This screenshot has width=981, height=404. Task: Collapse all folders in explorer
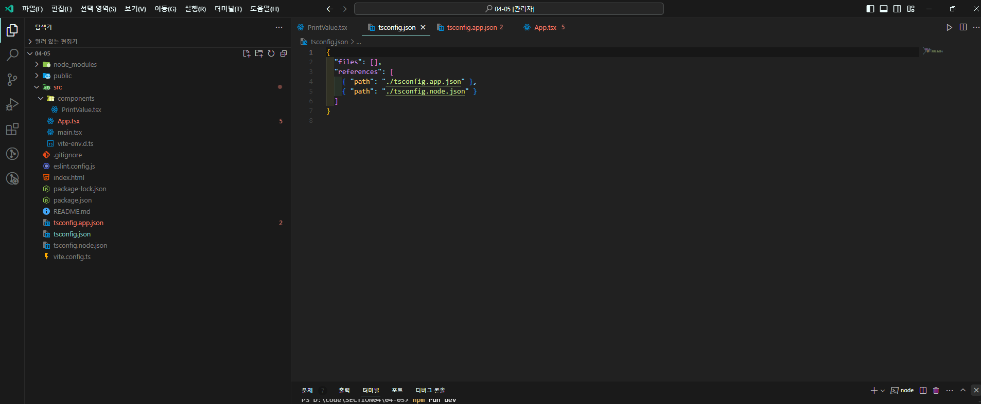coord(284,53)
